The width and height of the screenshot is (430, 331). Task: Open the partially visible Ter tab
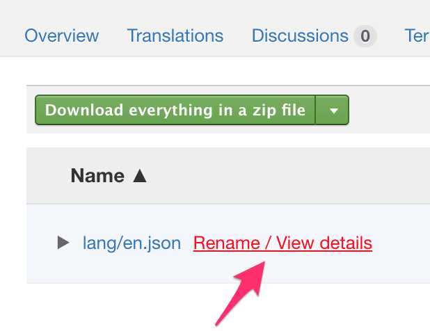click(417, 35)
